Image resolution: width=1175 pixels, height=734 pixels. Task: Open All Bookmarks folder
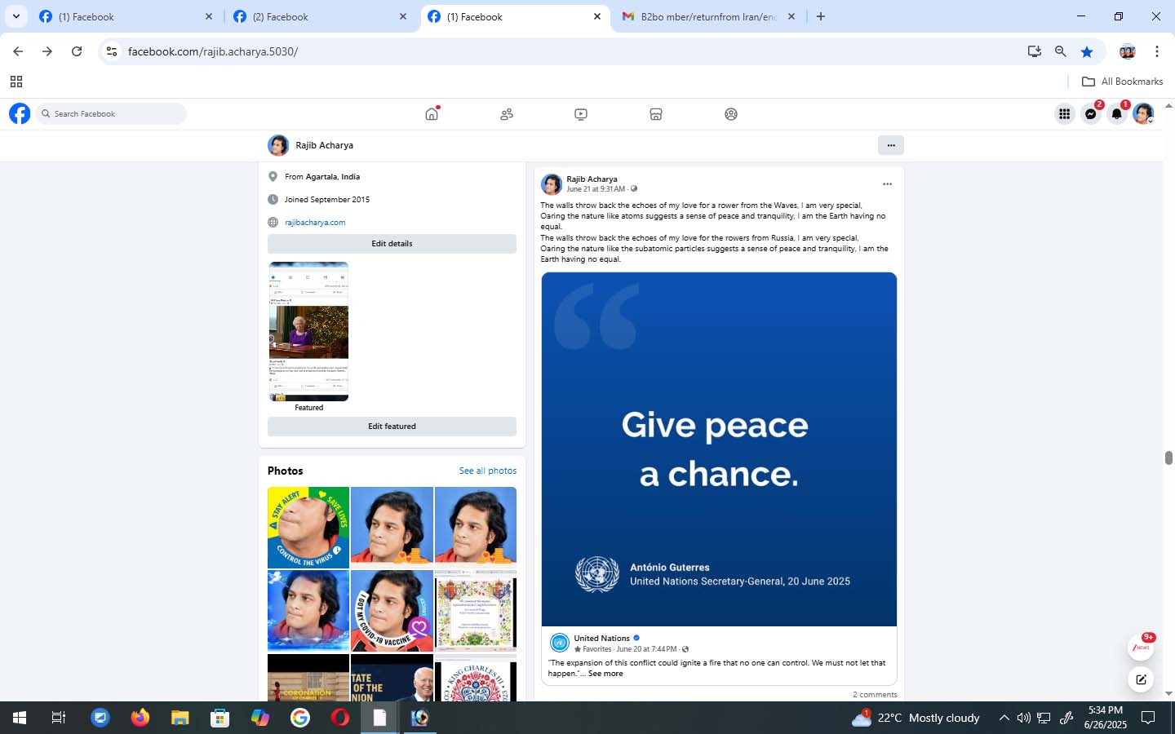tap(1122, 82)
